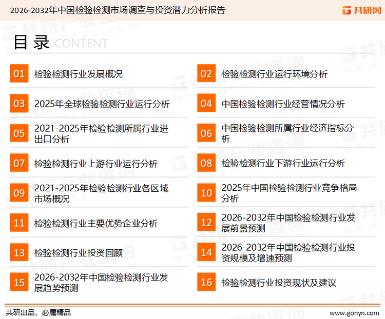Click the orange 13 number badge
This screenshot has width=385, height=319.
coord(19,253)
